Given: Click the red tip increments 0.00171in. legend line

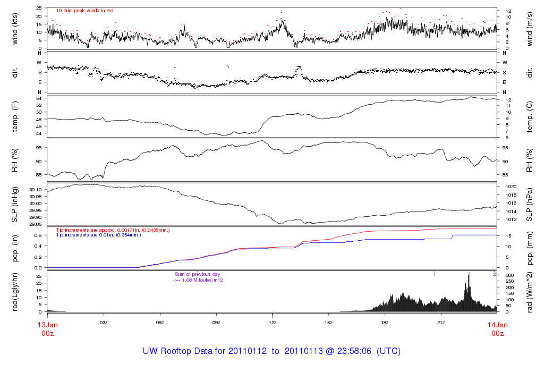Looking at the screenshot, I should pyautogui.click(x=113, y=230).
